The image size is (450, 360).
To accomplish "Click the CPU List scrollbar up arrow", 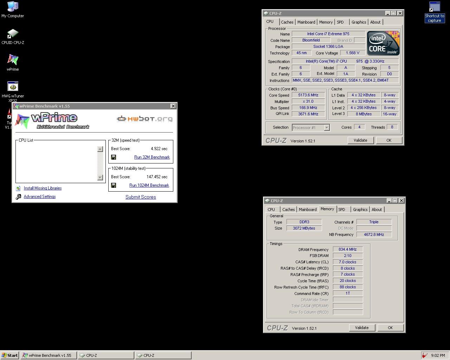I will point(100,149).
